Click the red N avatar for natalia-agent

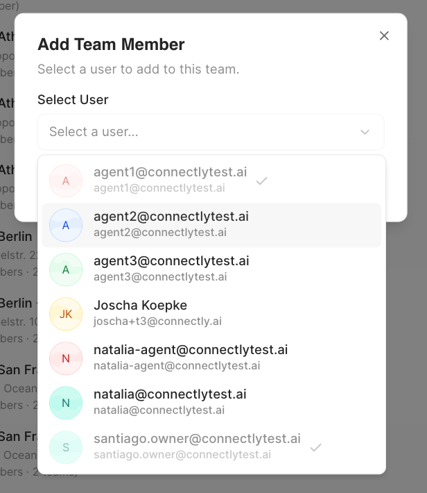tap(66, 358)
